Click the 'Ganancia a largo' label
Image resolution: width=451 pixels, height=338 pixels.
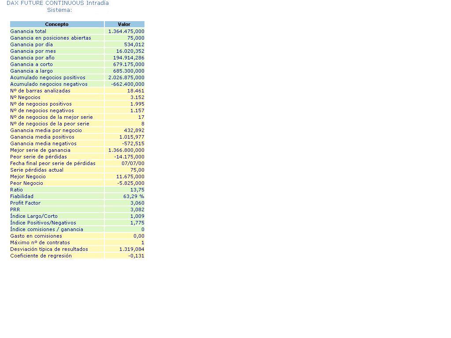coord(31,71)
